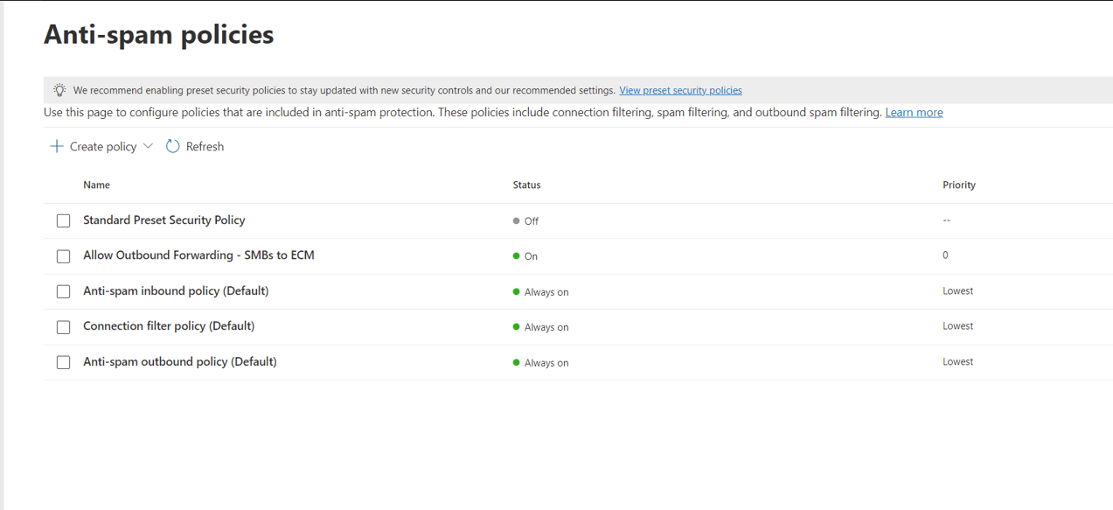
Task: Click Lowest priority of Anti-spam outbound policy
Action: 957,361
